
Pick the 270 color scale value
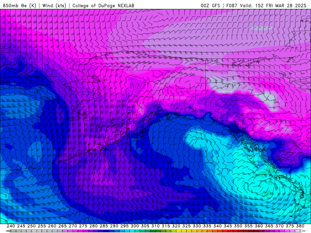tap(73, 226)
